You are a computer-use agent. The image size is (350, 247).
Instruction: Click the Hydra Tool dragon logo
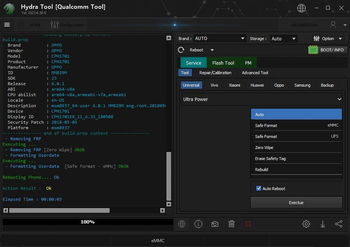[x=9, y=9]
